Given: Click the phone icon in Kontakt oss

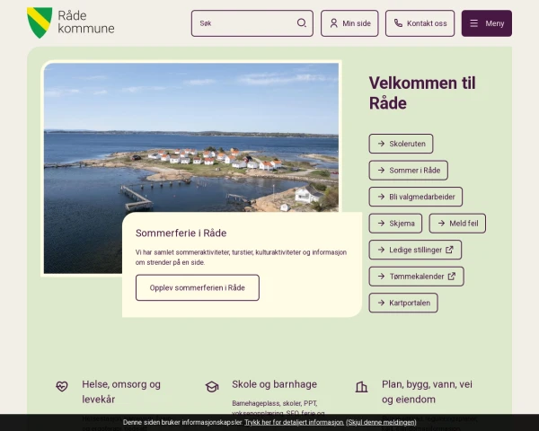Looking at the screenshot, I should pyautogui.click(x=398, y=23).
